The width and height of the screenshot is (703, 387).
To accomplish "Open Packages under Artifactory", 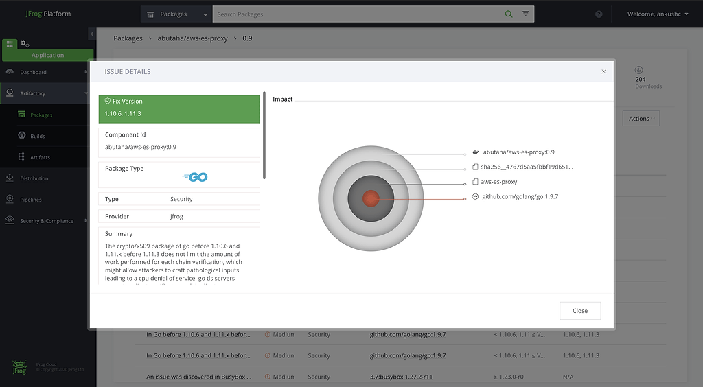I will (41, 115).
